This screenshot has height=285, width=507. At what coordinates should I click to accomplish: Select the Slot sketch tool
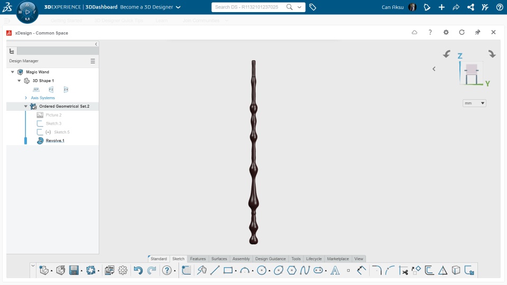(318, 270)
